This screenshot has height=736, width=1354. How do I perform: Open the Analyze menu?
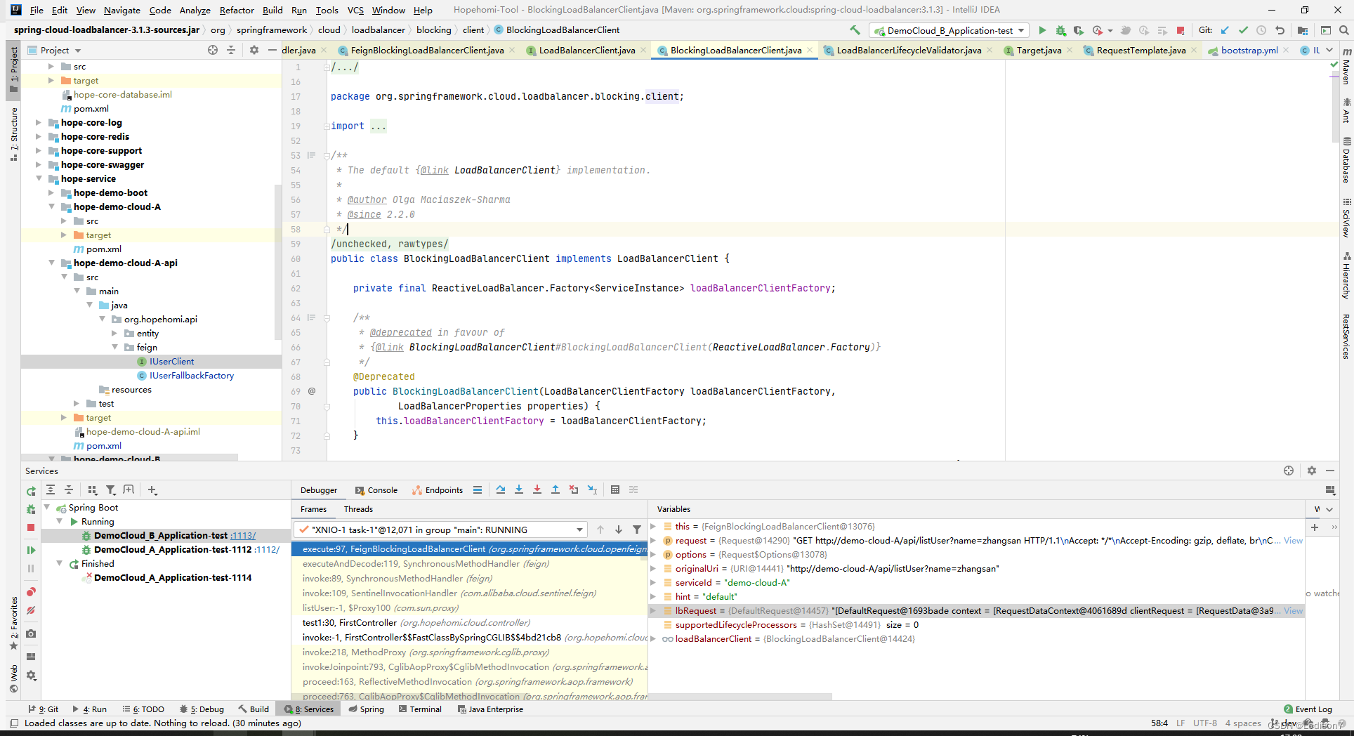195,10
